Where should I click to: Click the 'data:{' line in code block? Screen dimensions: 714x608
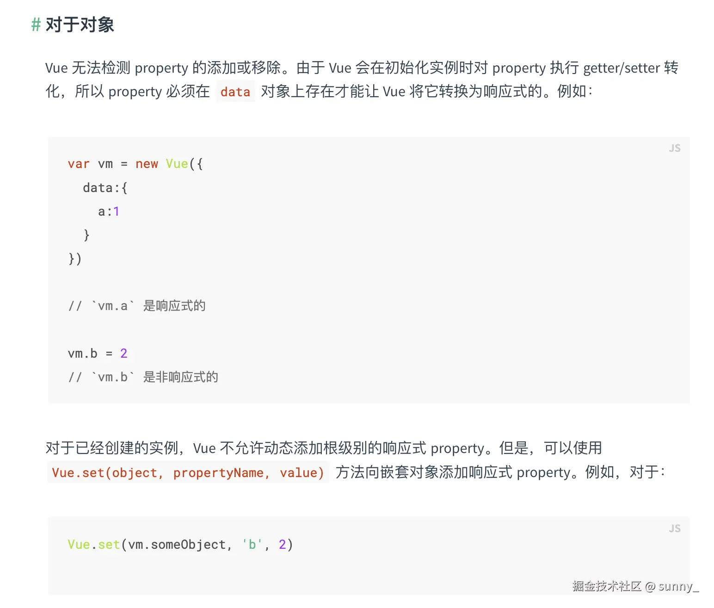105,188
